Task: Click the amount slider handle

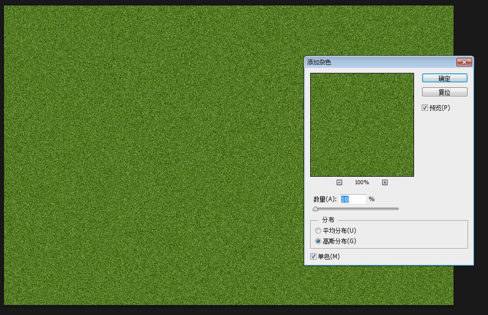Action: [315, 209]
